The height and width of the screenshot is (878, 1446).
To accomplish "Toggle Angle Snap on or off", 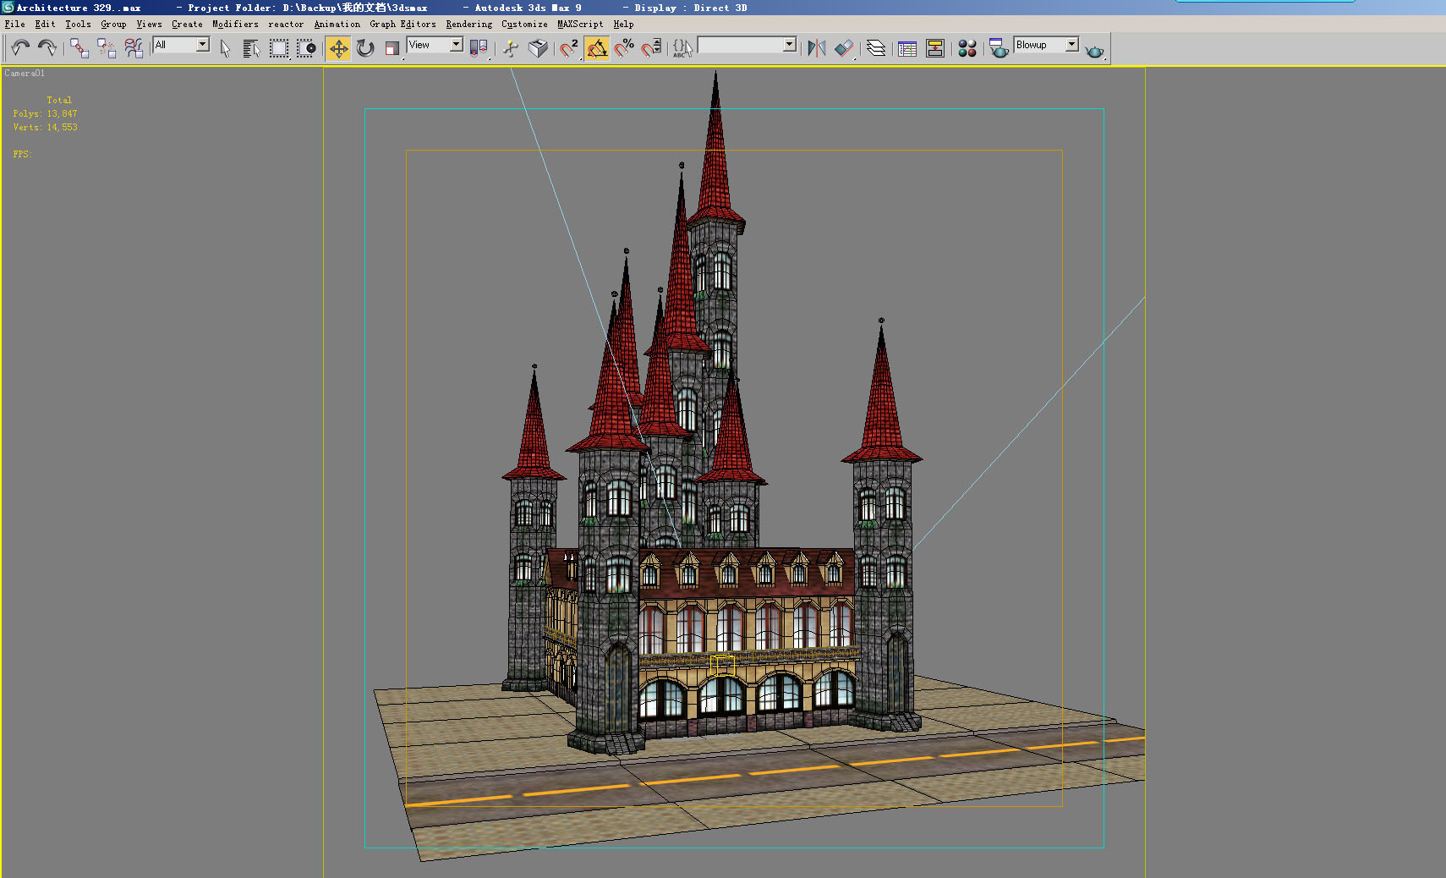I will [598, 48].
